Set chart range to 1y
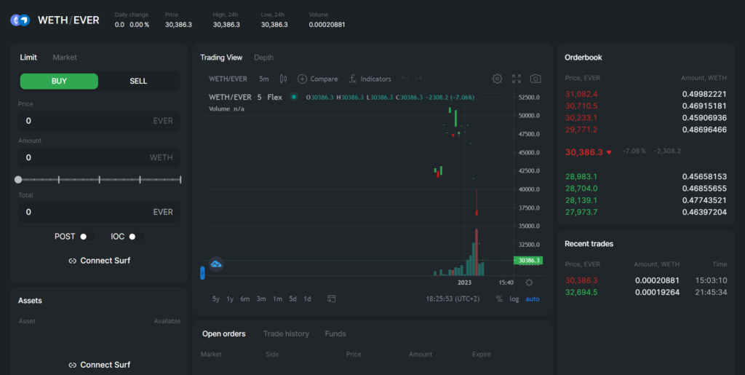Viewport: 745px width, 375px height. tap(230, 299)
